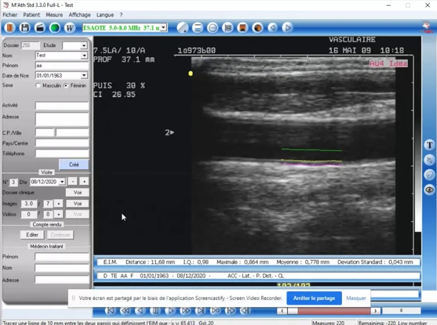
Task: Select Féminin radio button
Action: [66, 86]
